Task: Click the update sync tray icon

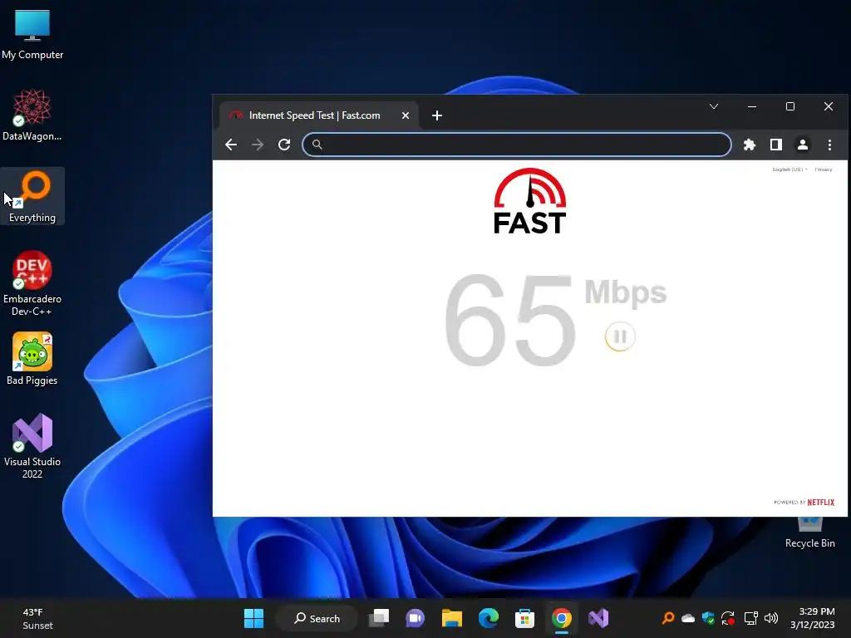Action: [x=728, y=618]
